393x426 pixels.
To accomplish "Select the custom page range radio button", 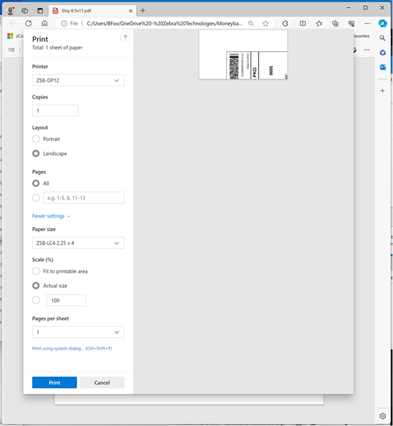I will (36, 198).
